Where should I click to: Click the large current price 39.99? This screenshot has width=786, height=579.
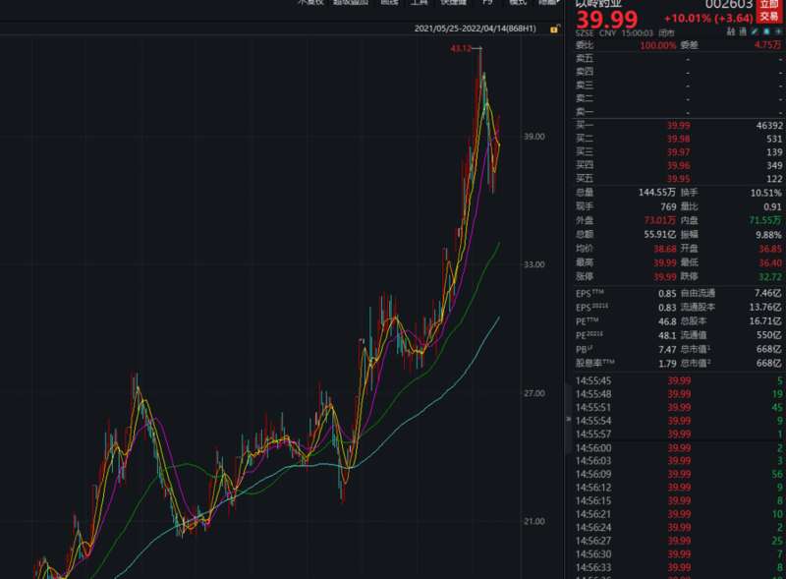click(606, 19)
